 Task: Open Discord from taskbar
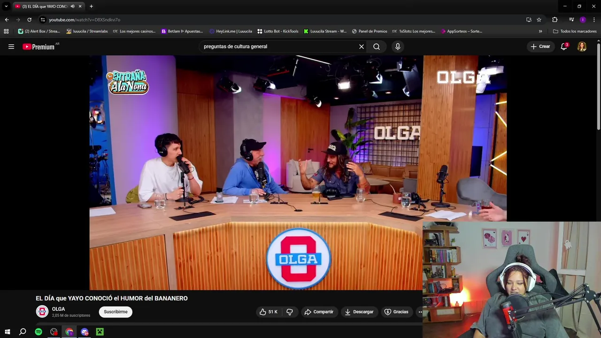85,332
